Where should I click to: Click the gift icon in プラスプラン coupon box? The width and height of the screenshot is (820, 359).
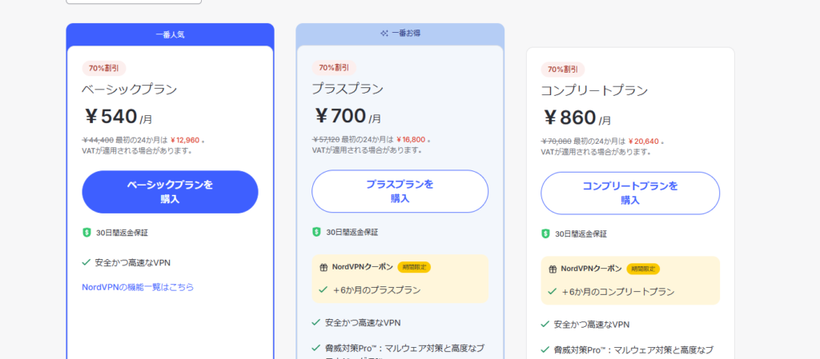pos(324,268)
